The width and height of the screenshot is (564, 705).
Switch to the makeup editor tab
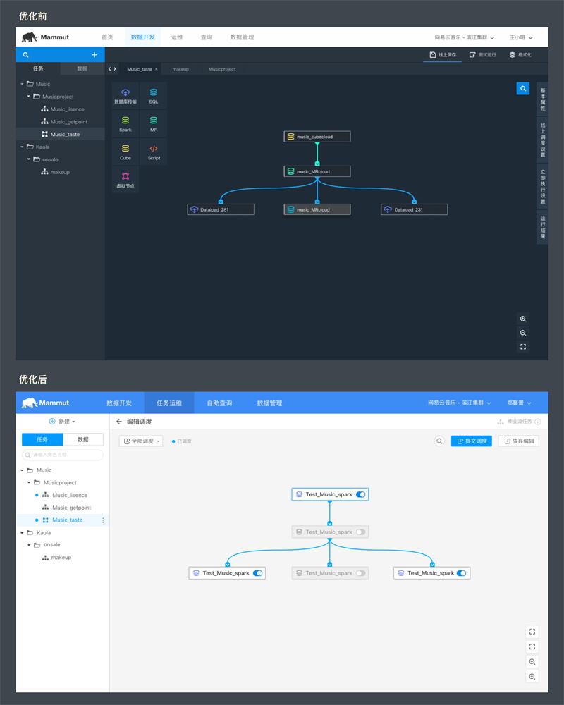coord(180,69)
